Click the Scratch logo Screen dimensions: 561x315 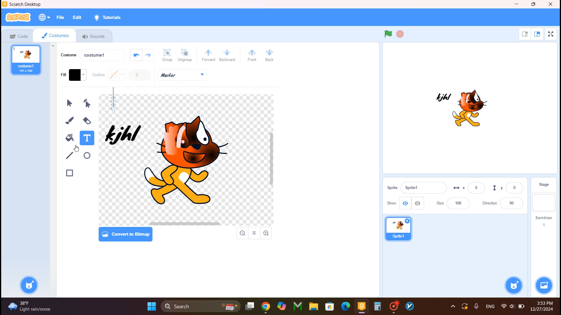[18, 17]
